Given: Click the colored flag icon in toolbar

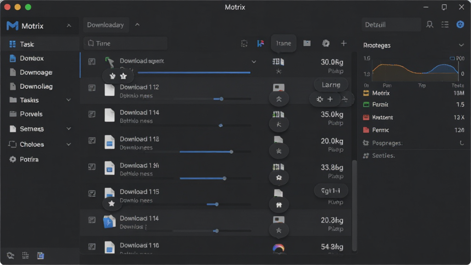Looking at the screenshot, I should click(260, 44).
